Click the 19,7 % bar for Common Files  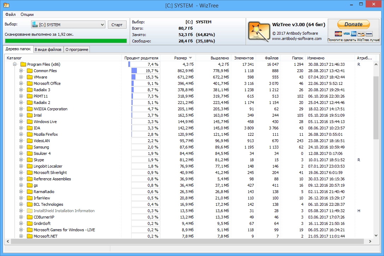pos(145,71)
